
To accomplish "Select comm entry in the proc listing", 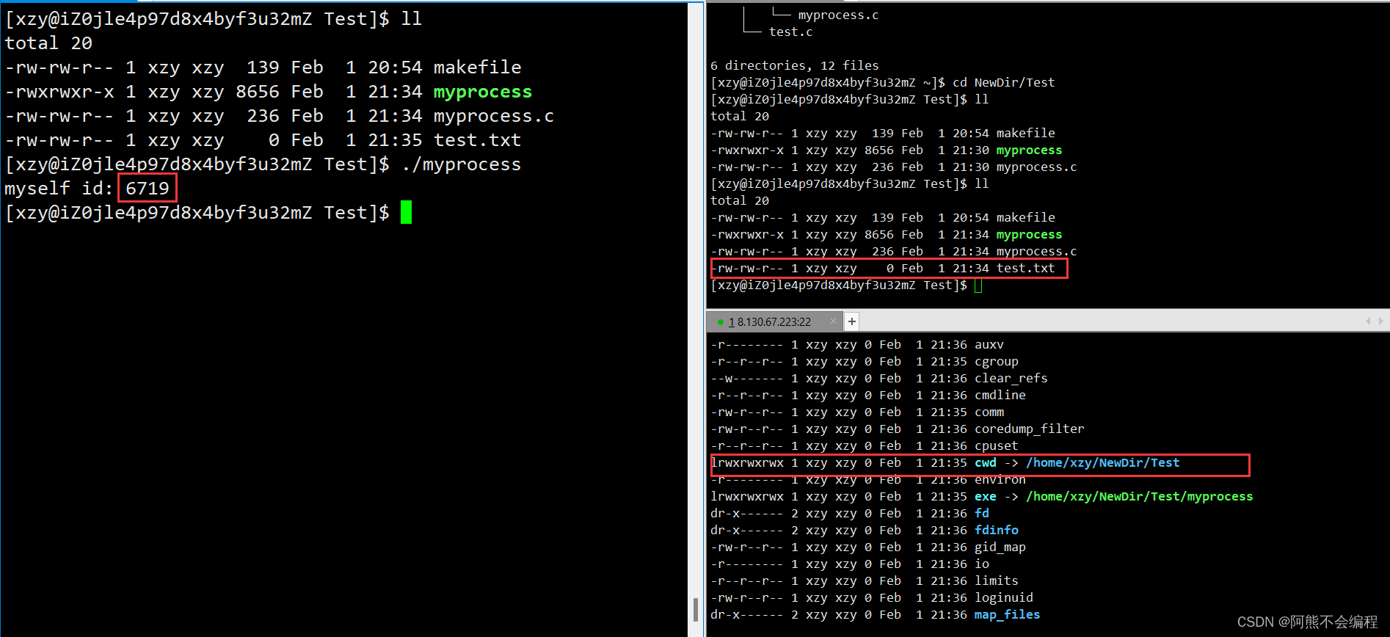I will click(989, 412).
